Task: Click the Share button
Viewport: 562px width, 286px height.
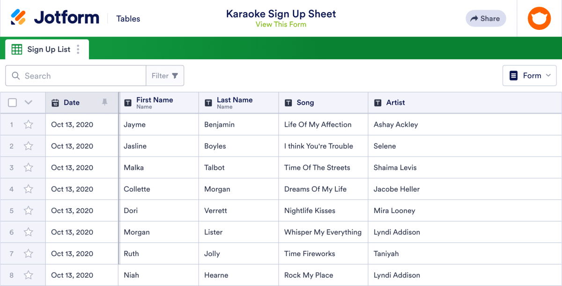Action: pyautogui.click(x=486, y=18)
